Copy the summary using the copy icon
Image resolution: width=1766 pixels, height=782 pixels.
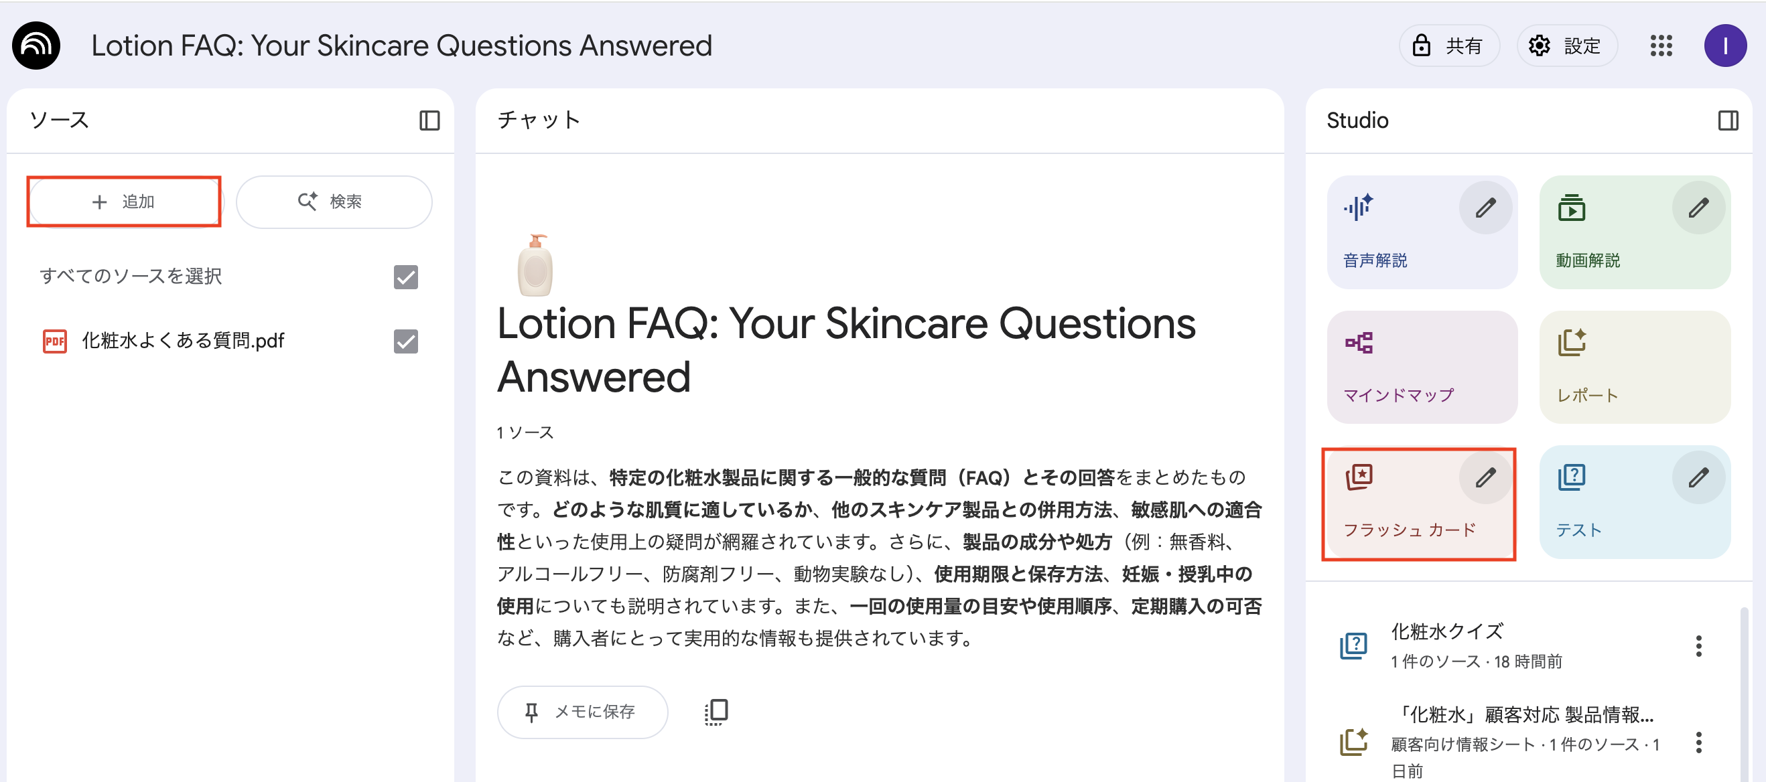pos(716,712)
